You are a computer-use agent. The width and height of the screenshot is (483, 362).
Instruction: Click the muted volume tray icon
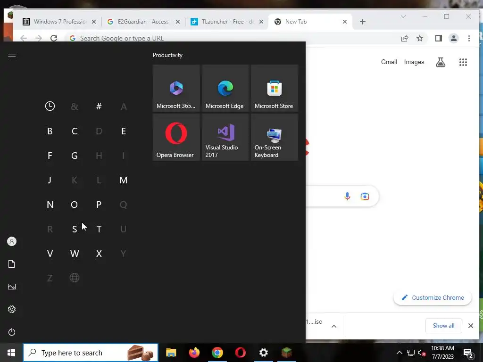click(x=422, y=353)
